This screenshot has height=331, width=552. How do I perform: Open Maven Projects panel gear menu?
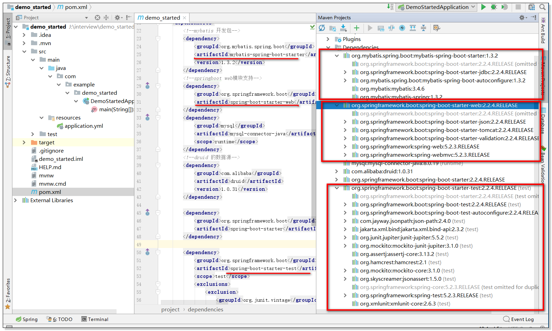coord(523,18)
